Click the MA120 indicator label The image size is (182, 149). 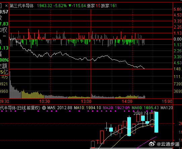point(167,108)
